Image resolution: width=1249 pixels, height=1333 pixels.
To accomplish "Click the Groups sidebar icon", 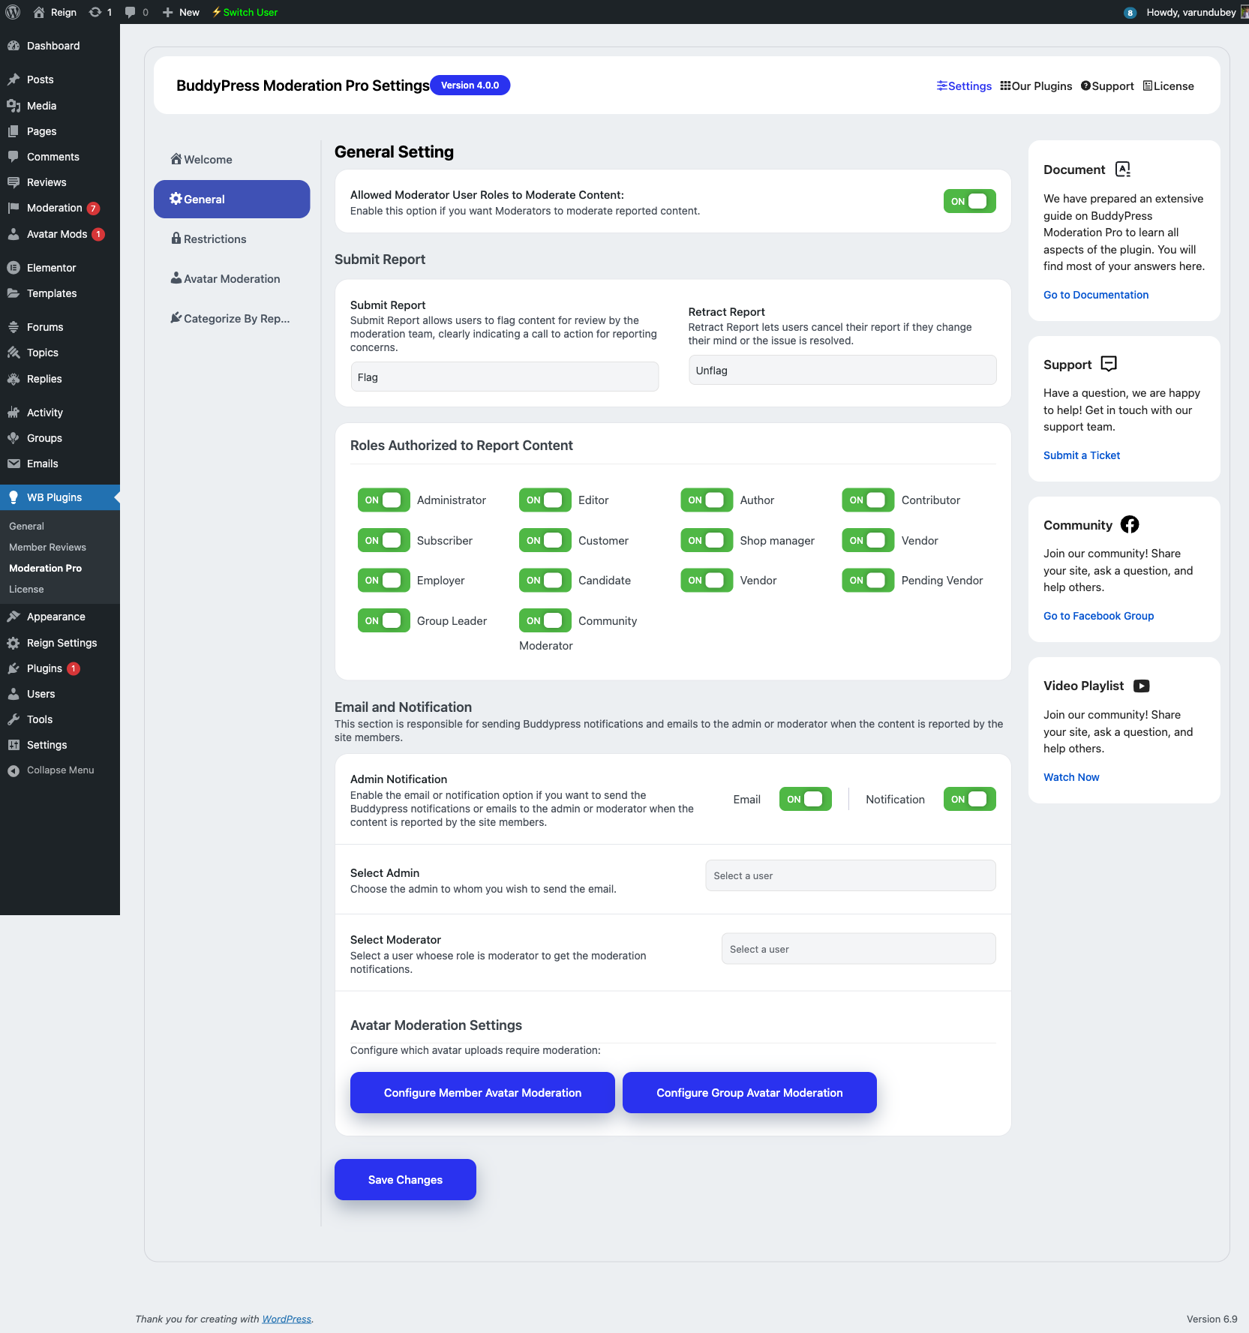I will [14, 438].
